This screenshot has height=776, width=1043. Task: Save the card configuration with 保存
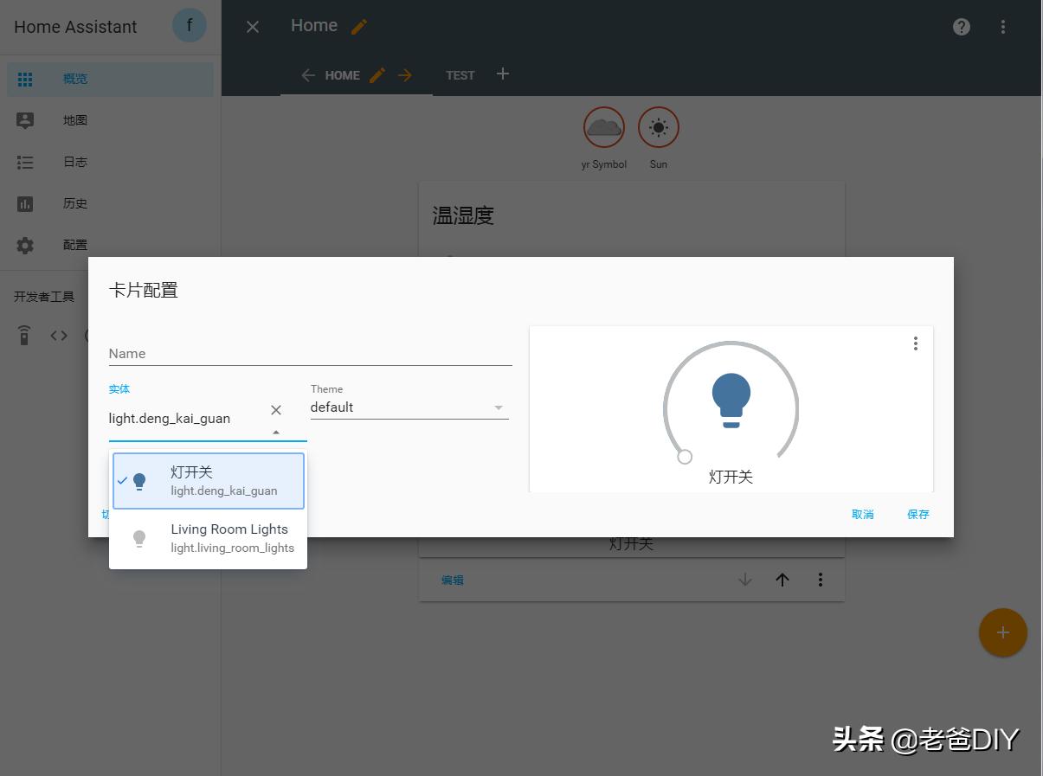pos(917,514)
